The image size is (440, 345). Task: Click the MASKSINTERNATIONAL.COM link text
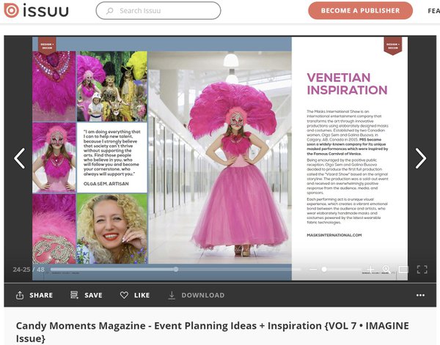(x=334, y=235)
